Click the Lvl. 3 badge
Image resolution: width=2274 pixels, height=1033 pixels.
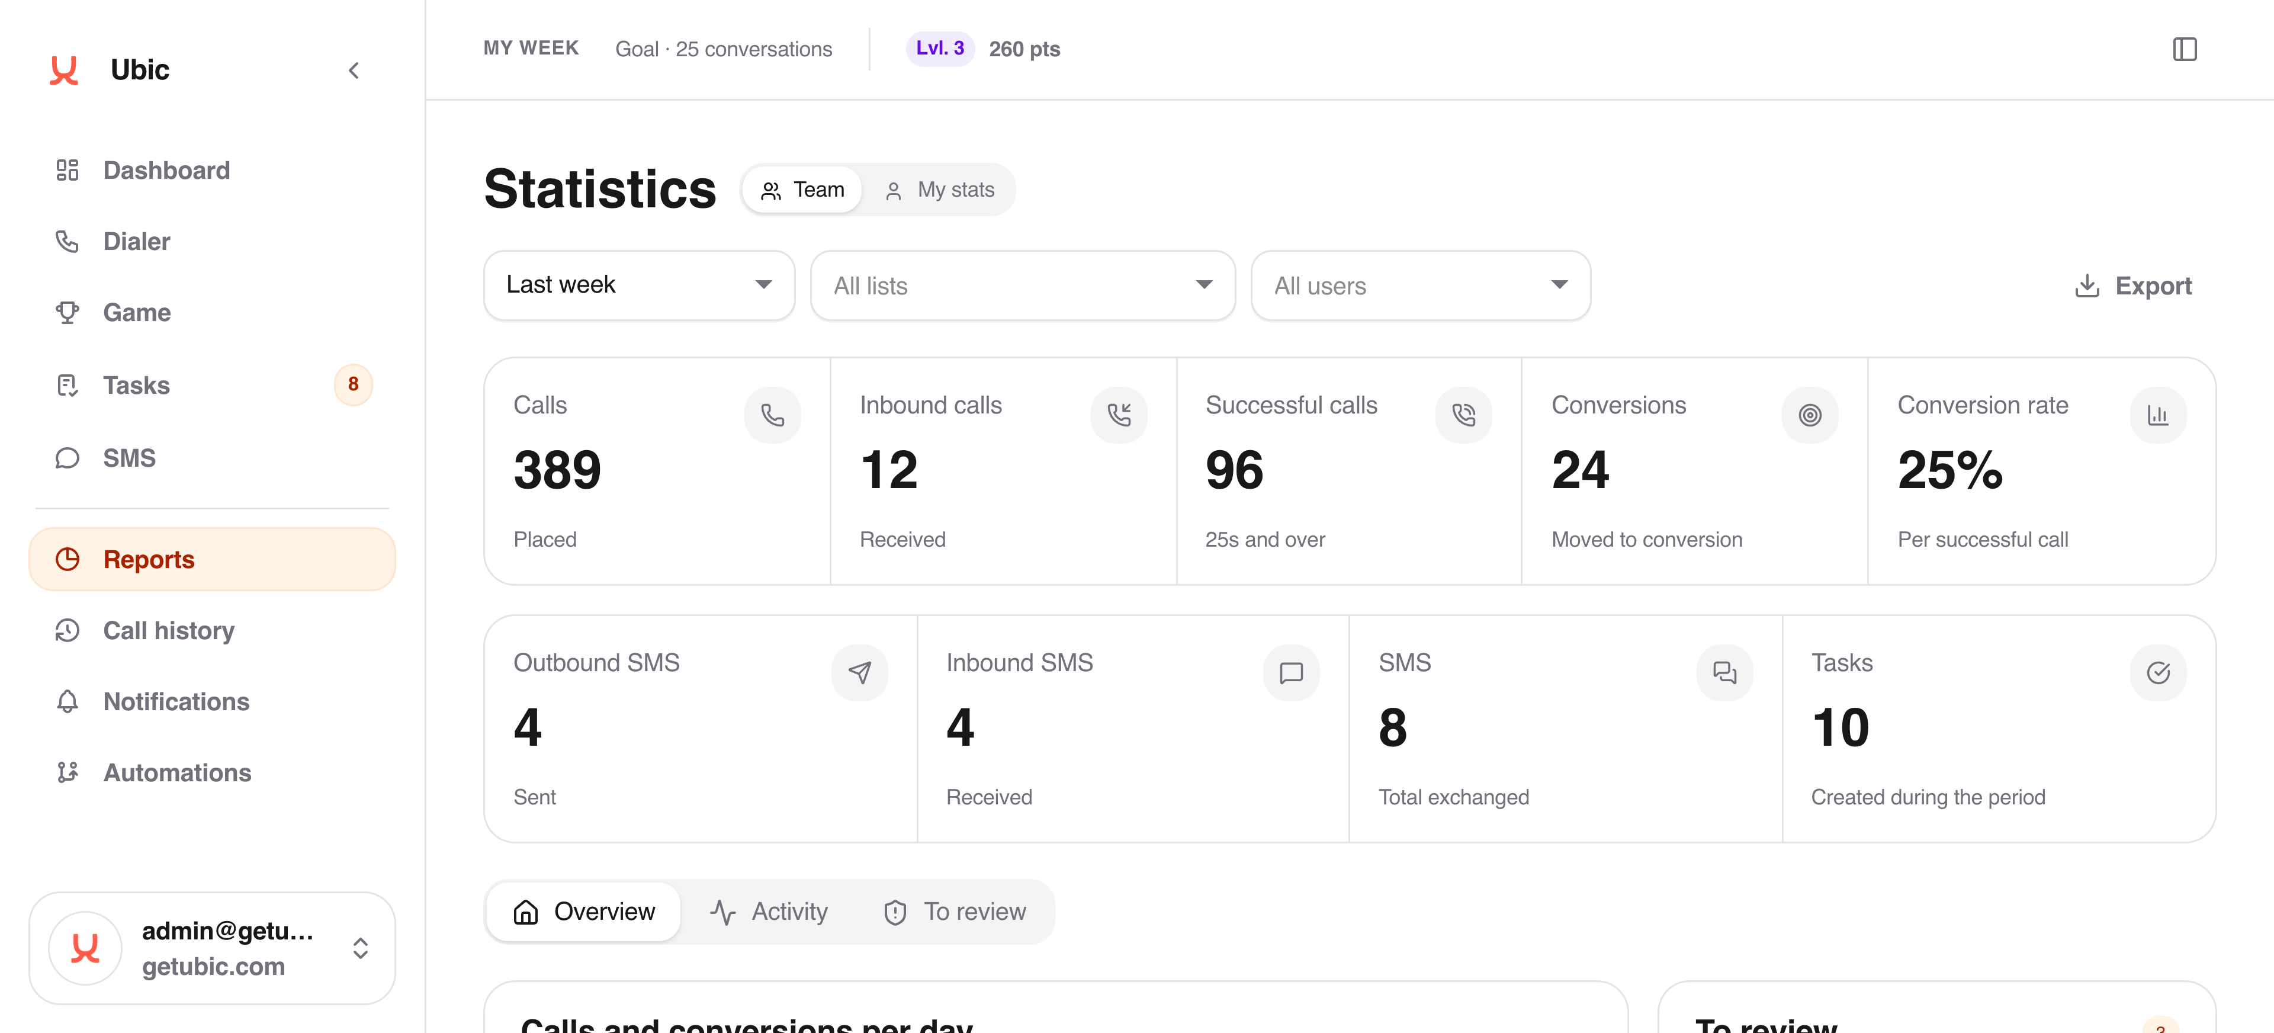click(939, 49)
